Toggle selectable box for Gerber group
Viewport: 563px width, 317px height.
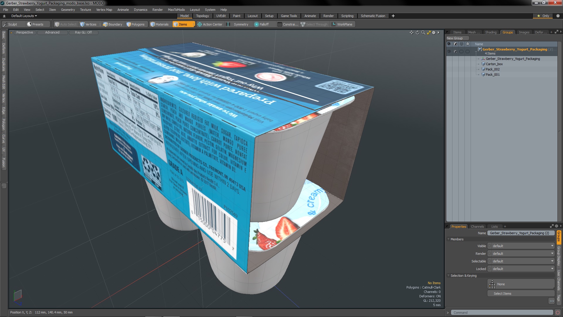click(461, 51)
